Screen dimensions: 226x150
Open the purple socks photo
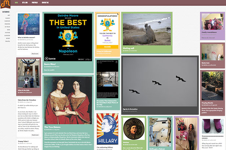point(212,126)
